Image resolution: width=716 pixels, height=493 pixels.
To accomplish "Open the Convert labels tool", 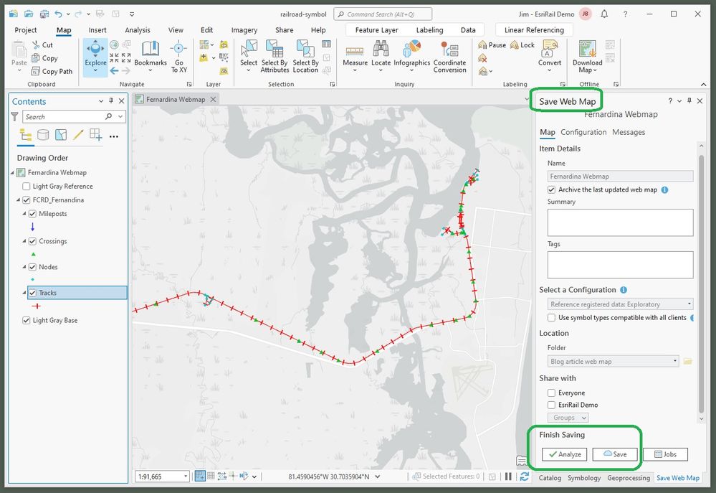I will point(549,57).
